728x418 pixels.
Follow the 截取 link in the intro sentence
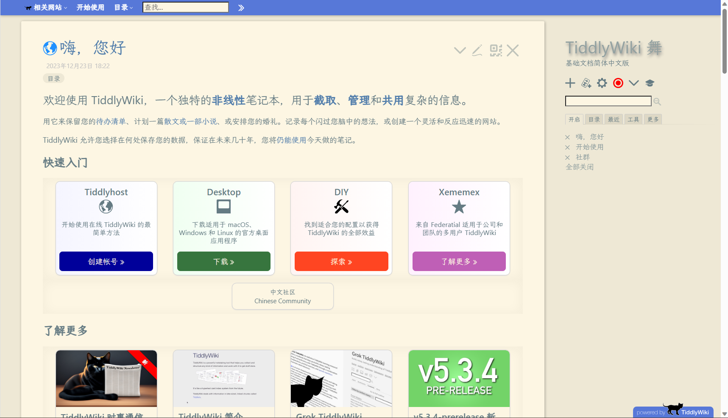(325, 100)
